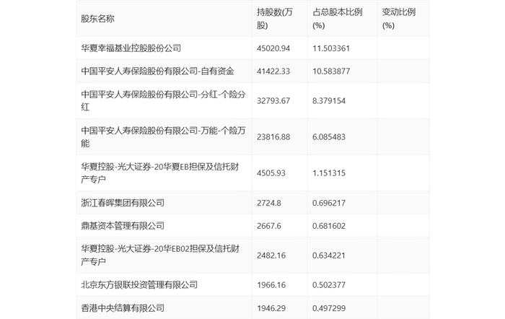Image resolution: width=505 pixels, height=319 pixels.
Task: Select shareholder 浙江春晖集团有限公司
Action: [x=123, y=203]
